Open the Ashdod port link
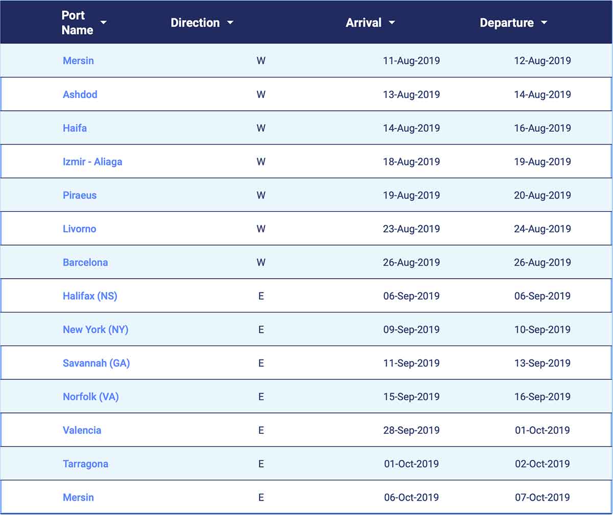 point(80,94)
